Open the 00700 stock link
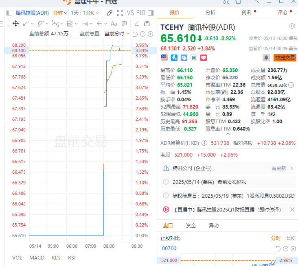 pyautogui.click(x=169, y=249)
